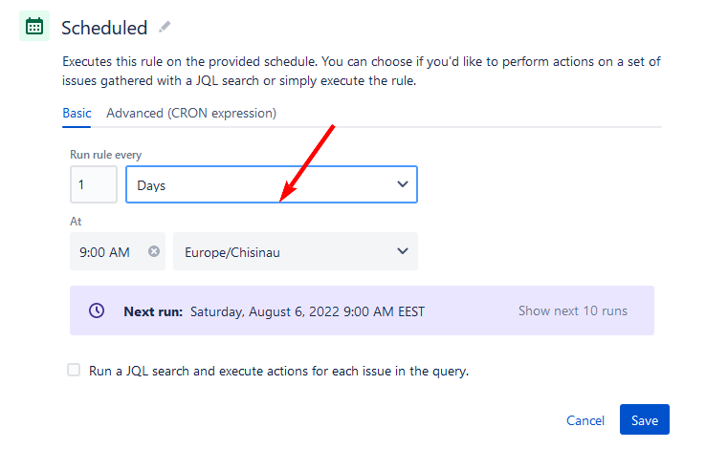728x449 pixels.
Task: Click the Run rule every label
Action: [106, 155]
